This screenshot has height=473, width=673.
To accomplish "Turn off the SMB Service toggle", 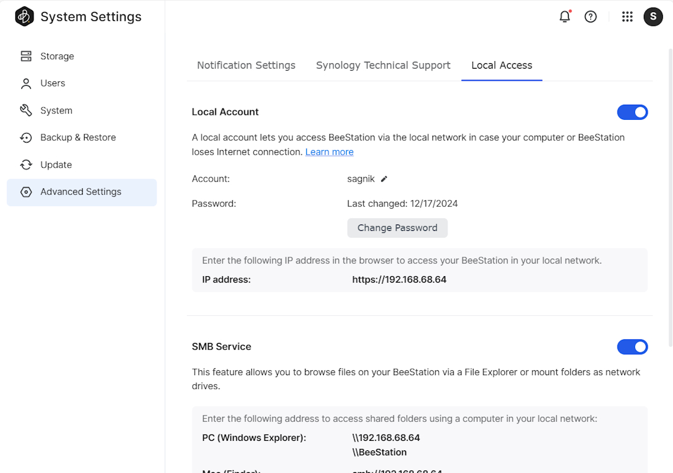I will pos(632,347).
